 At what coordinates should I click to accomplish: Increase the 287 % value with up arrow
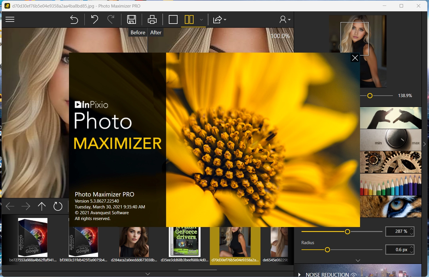[x=412, y=229]
